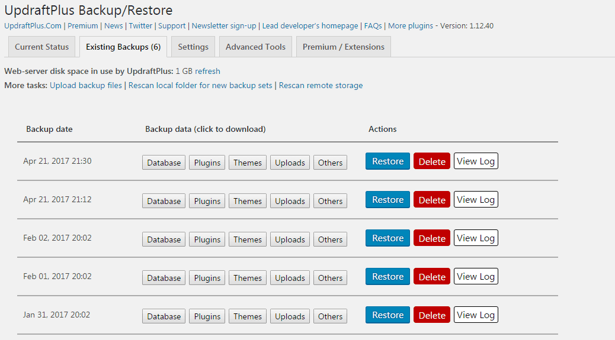Screen dimensions: 615x340
Task: Select the 'Jan 31, 2017 20:02' date text
Action: point(56,315)
